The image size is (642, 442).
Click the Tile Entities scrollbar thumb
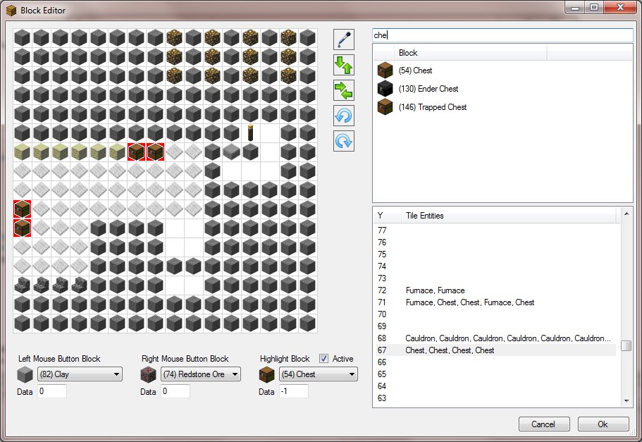click(626, 345)
